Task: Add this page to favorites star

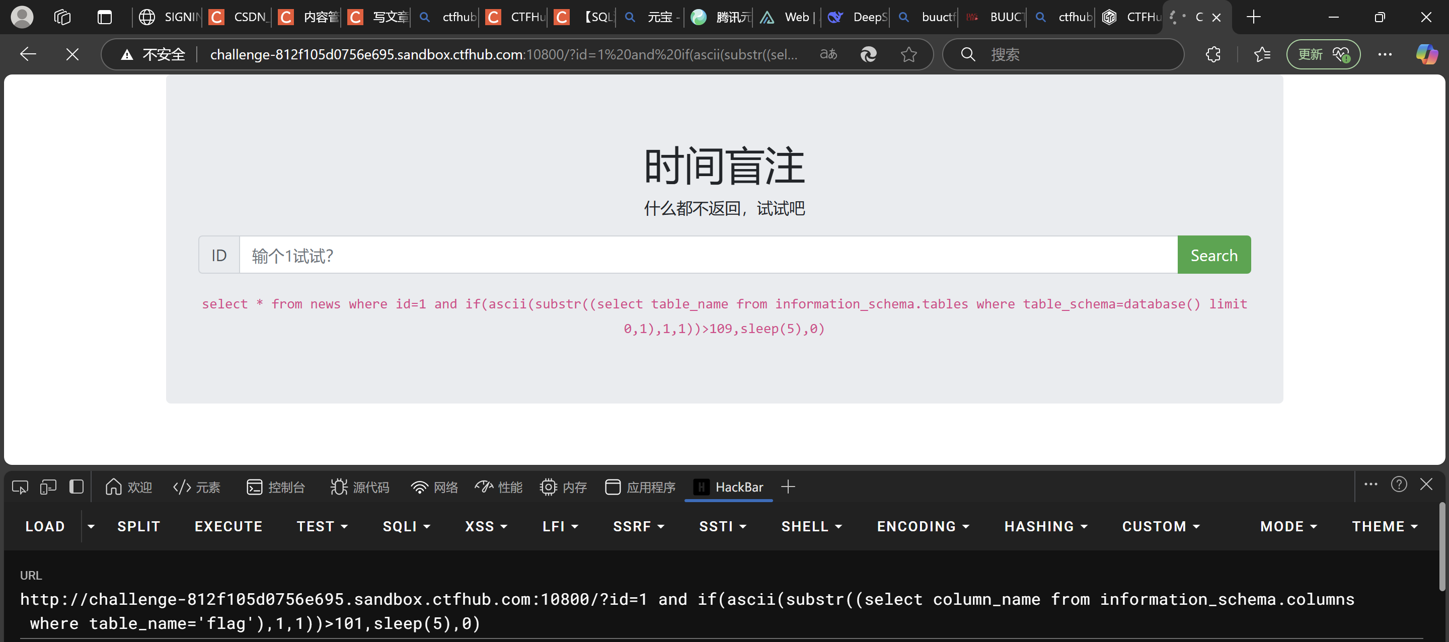Action: (908, 54)
